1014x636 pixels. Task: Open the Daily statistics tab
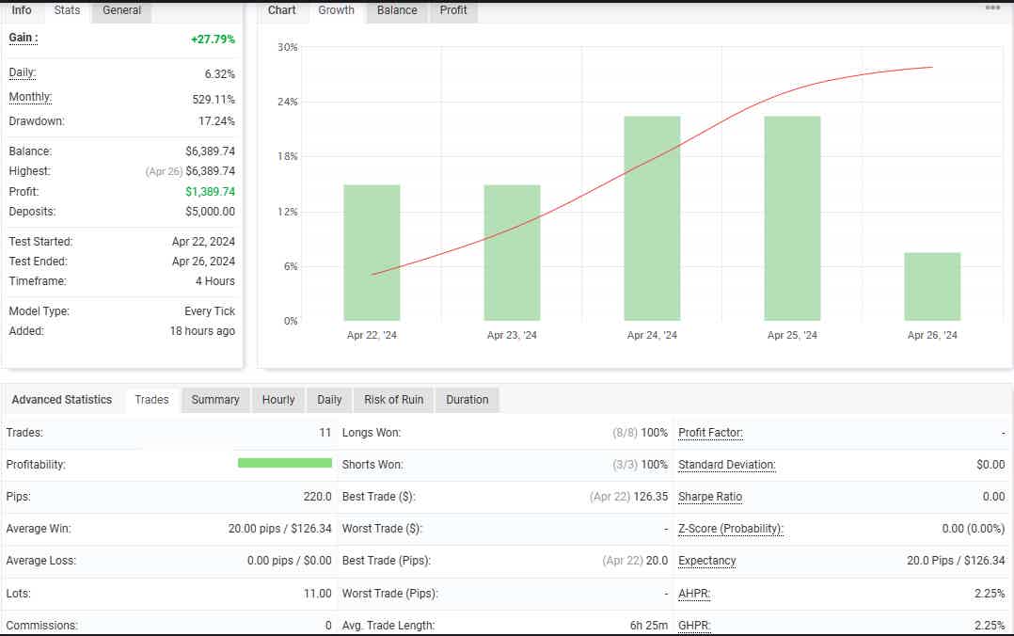tap(328, 400)
